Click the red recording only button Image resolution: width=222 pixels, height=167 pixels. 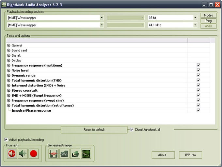click(x=34, y=154)
